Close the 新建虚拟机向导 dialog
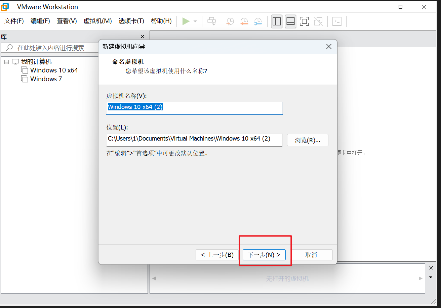441x308 pixels. click(329, 47)
